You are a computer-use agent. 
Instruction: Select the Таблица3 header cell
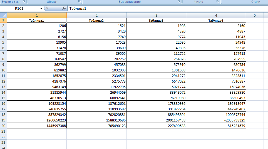click(x=156, y=20)
